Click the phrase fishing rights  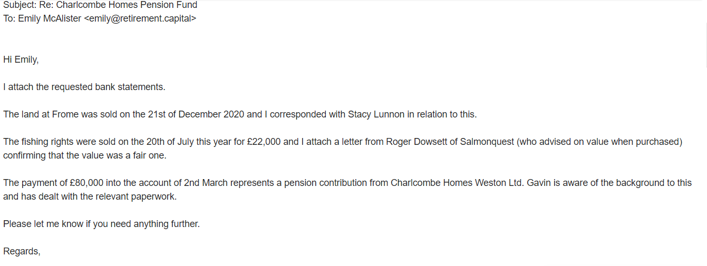tap(45, 142)
